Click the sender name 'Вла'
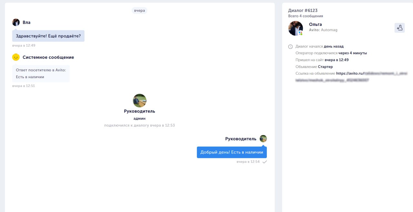Image resolution: width=413 pixels, height=212 pixels. (x=26, y=23)
